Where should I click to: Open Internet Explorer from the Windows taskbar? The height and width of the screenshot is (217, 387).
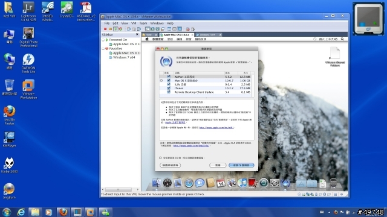21,212
